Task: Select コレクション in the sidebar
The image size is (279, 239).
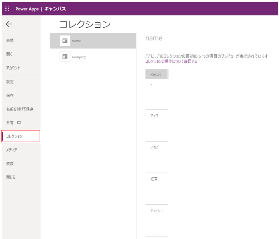Action: (21, 136)
